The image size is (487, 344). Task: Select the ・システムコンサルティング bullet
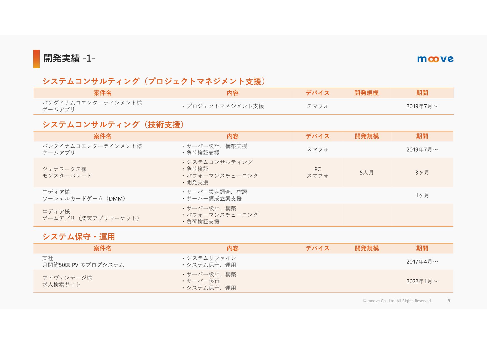[217, 162]
